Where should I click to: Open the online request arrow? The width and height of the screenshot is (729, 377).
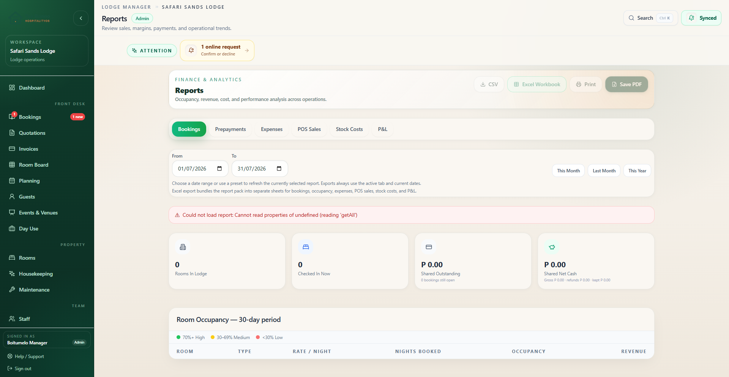tap(247, 50)
